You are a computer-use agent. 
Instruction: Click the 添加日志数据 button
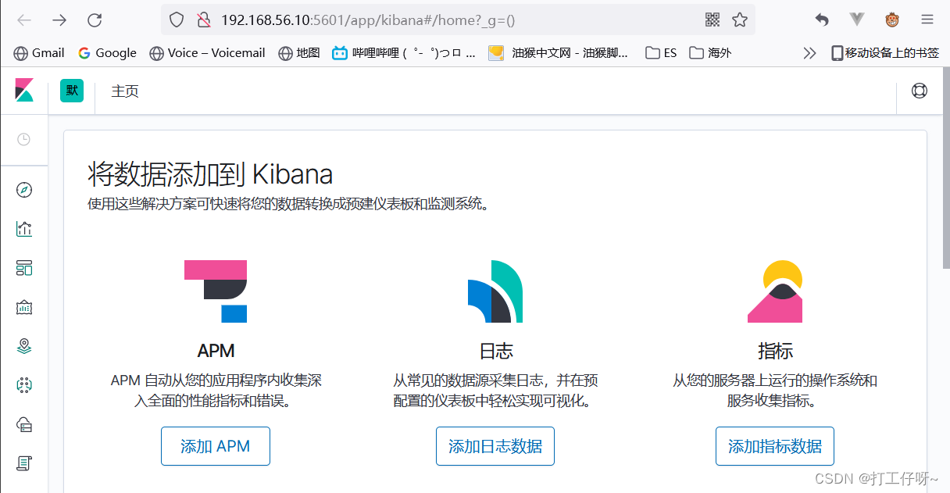(495, 446)
